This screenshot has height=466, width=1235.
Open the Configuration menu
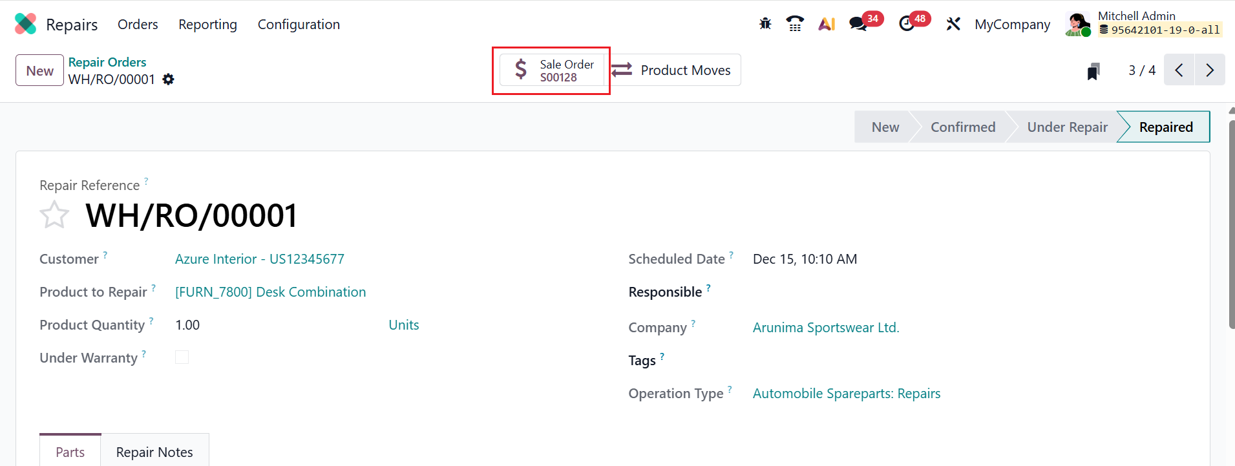(299, 25)
